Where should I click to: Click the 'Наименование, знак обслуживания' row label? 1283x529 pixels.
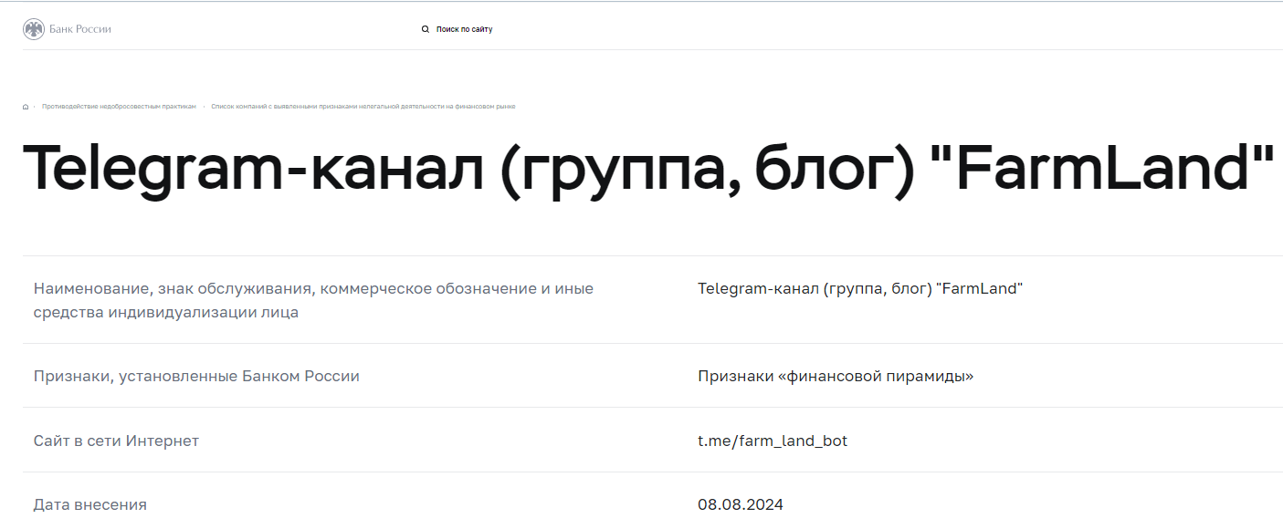pos(313,300)
